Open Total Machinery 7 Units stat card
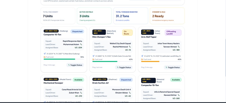 [58, 16]
